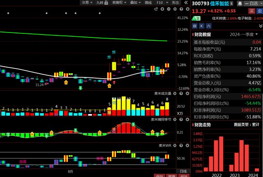Open main chart settings gear
This screenshot has height=177, width=263.
[x=175, y=9]
